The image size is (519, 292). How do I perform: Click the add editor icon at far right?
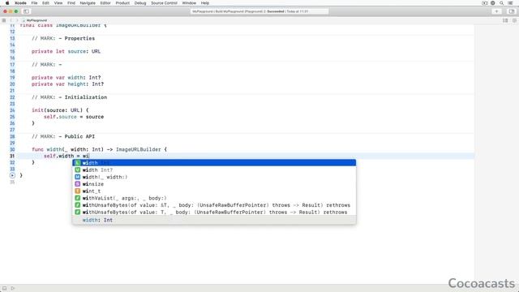point(514,20)
